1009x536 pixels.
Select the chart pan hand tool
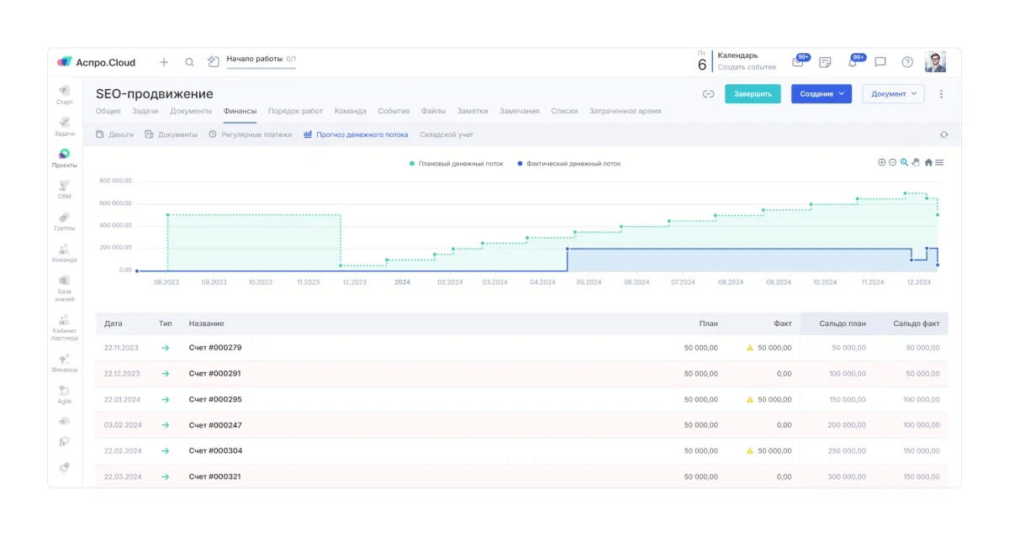click(x=916, y=162)
